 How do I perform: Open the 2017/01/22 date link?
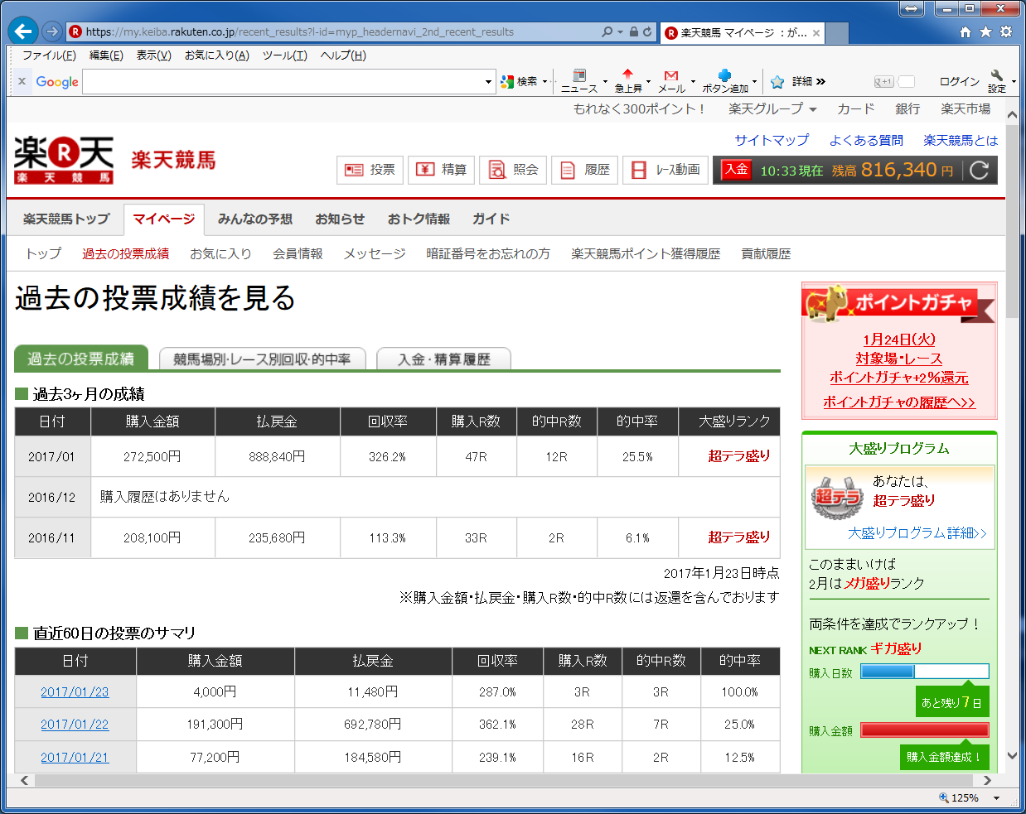(75, 724)
